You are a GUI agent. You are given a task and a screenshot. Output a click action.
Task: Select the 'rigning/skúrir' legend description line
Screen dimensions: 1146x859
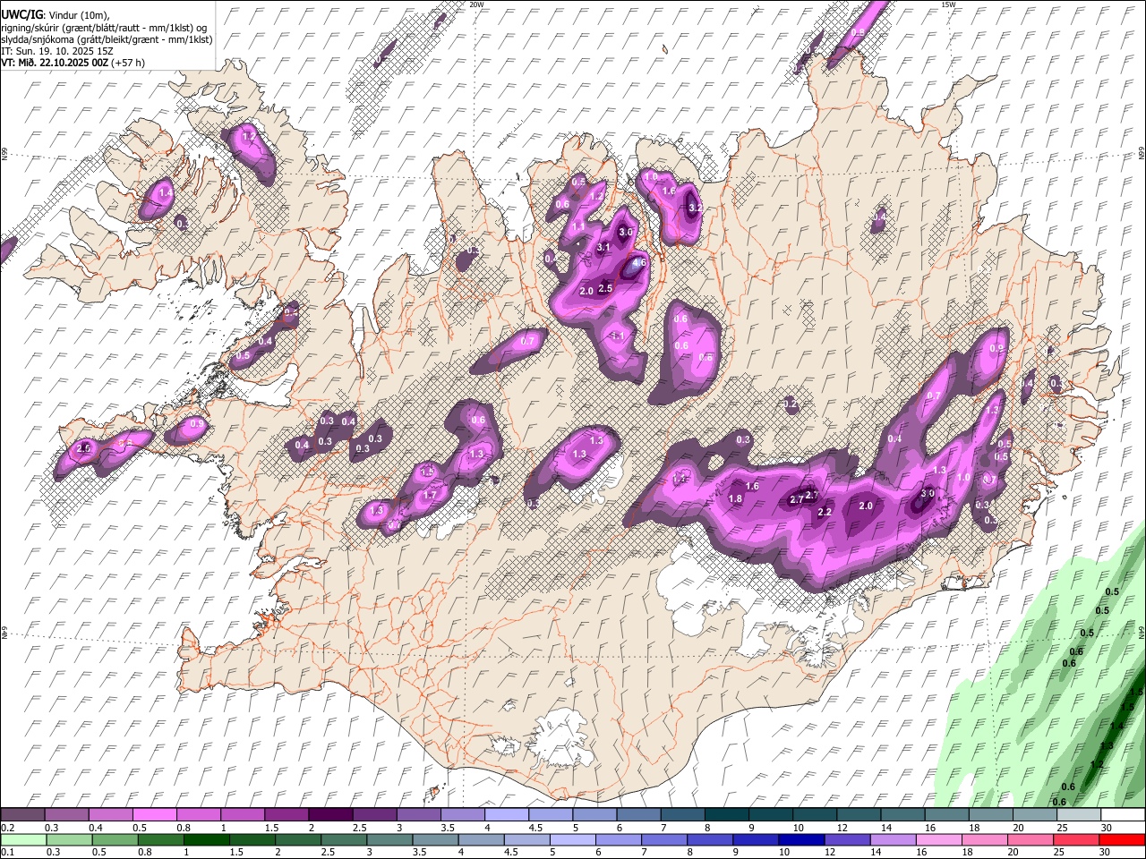(106, 28)
